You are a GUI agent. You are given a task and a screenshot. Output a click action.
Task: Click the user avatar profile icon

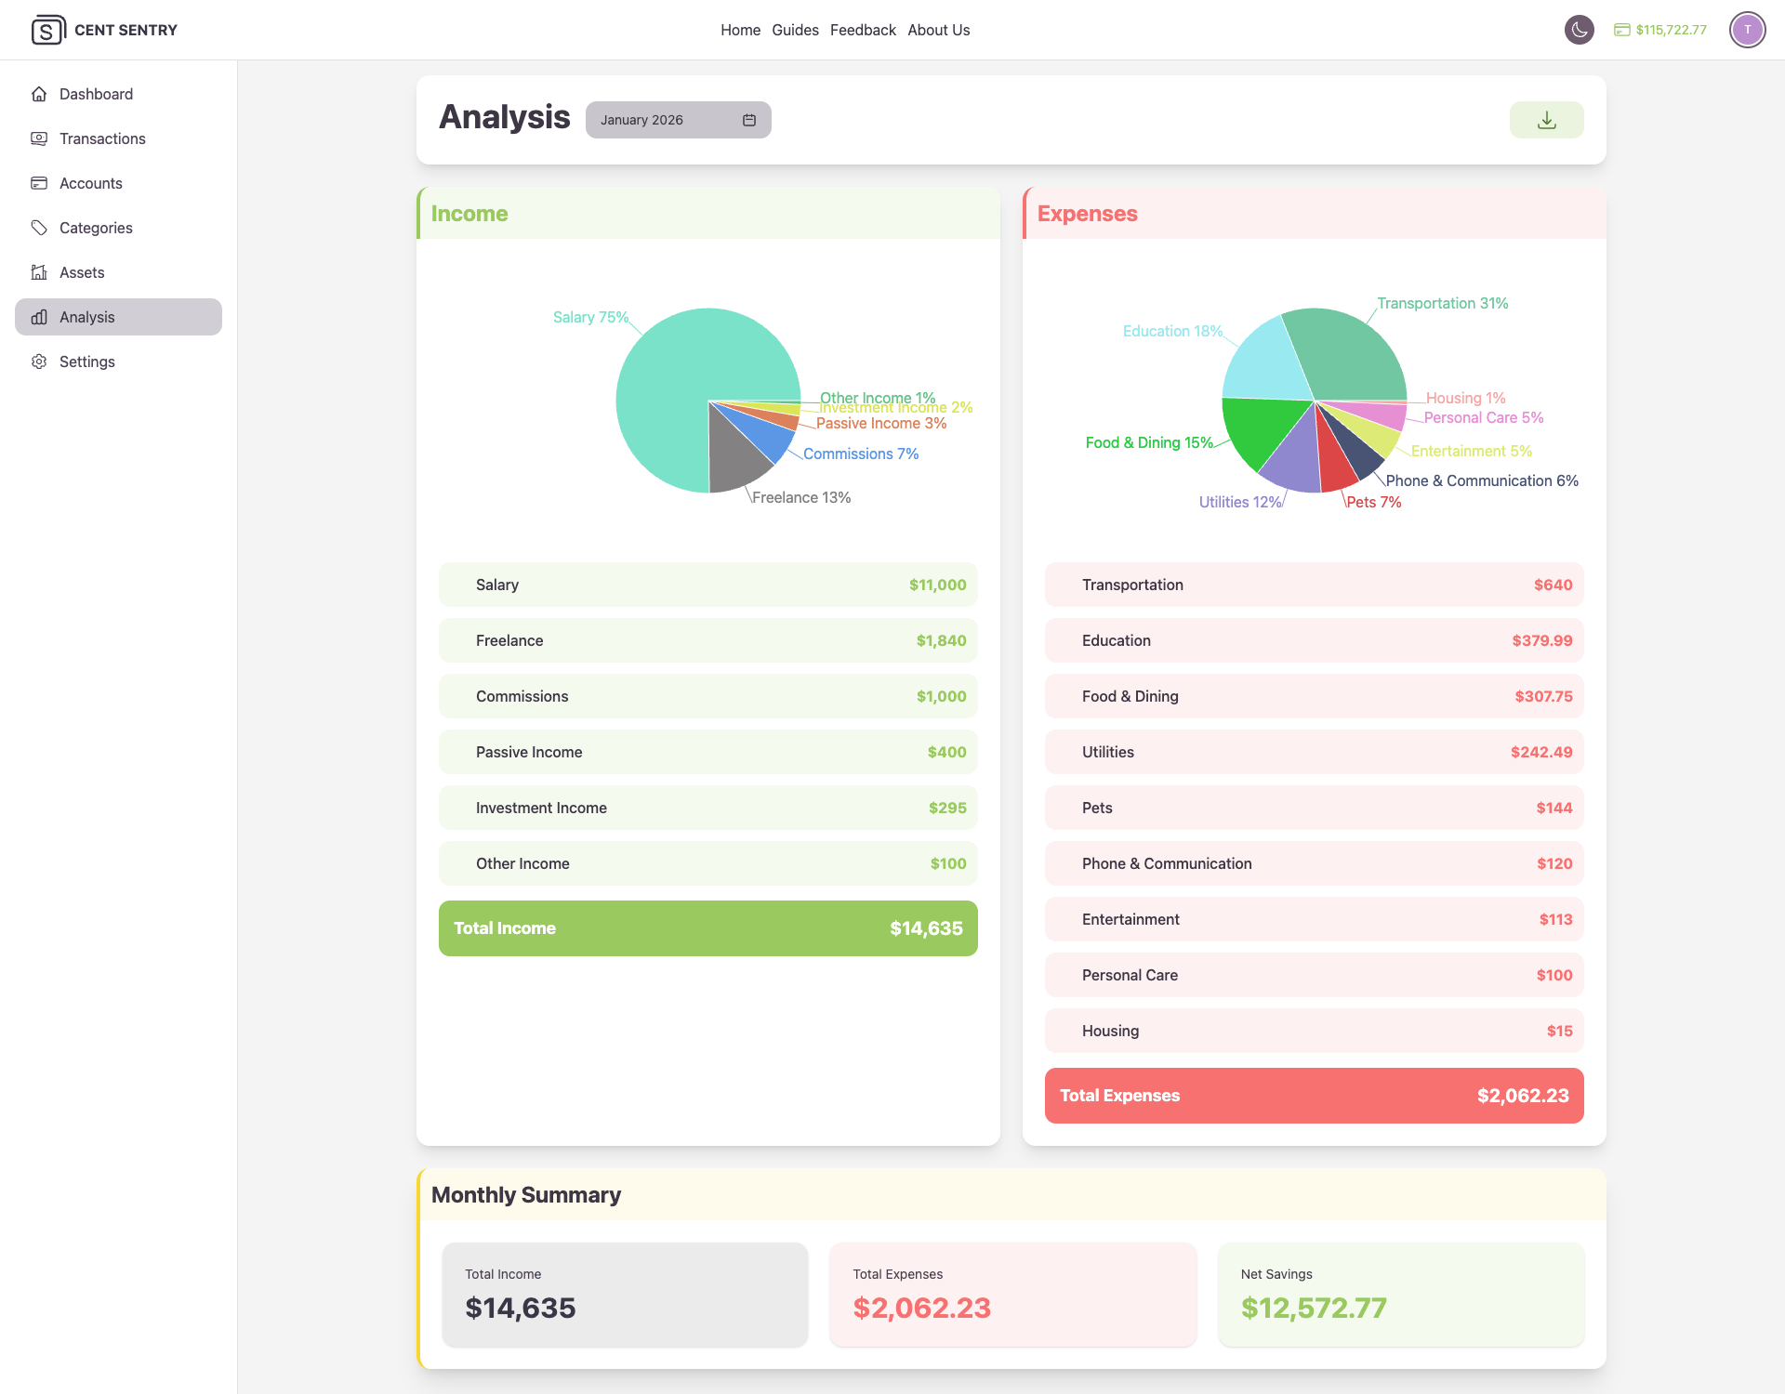click(1747, 30)
